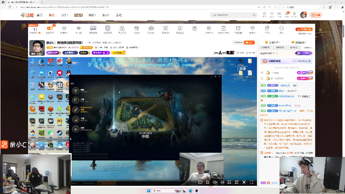Click the waveform icon in streamer toolbar
345x194 pixels.
78,28
